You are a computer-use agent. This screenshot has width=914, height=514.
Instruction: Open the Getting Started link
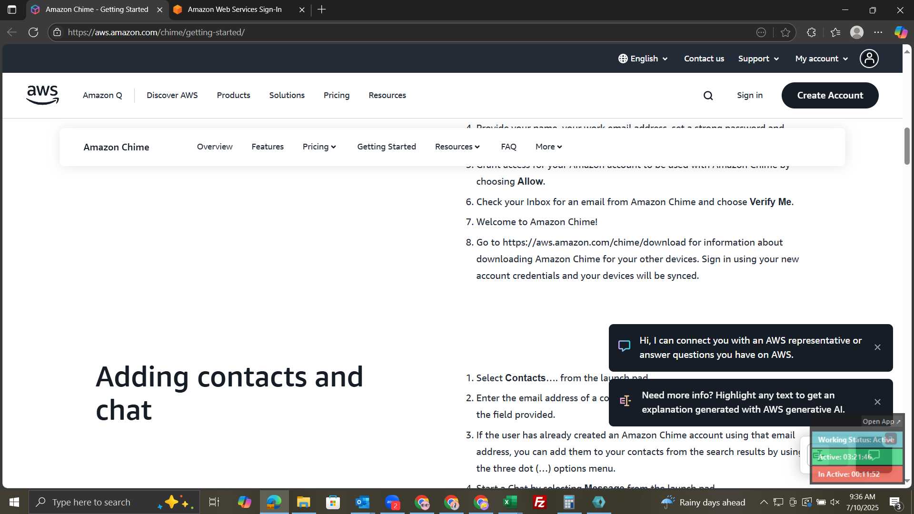(x=387, y=147)
